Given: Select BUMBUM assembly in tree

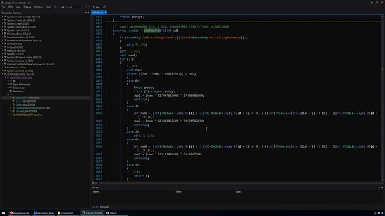Looking at the screenshot, I should point(17,67).
